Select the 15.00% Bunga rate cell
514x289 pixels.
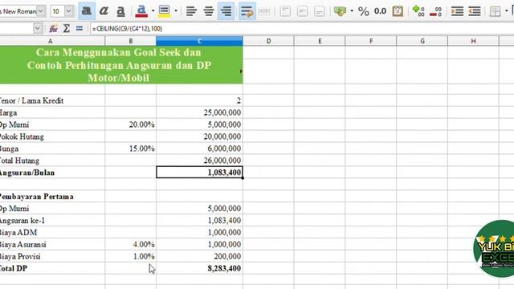(130, 149)
